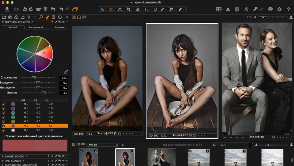The width and height of the screenshot is (294, 166).
Task: Switch to the 'Тон кожи' tab
Action: point(60,28)
